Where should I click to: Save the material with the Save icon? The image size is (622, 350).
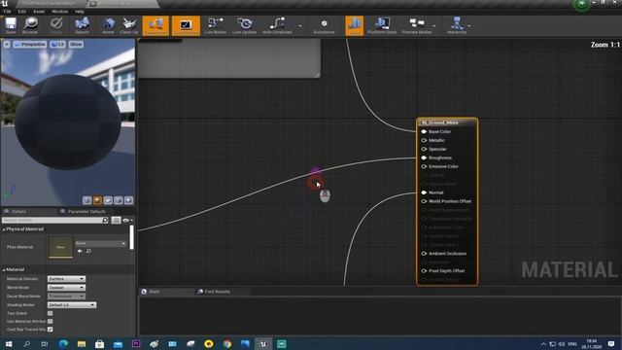(11, 25)
